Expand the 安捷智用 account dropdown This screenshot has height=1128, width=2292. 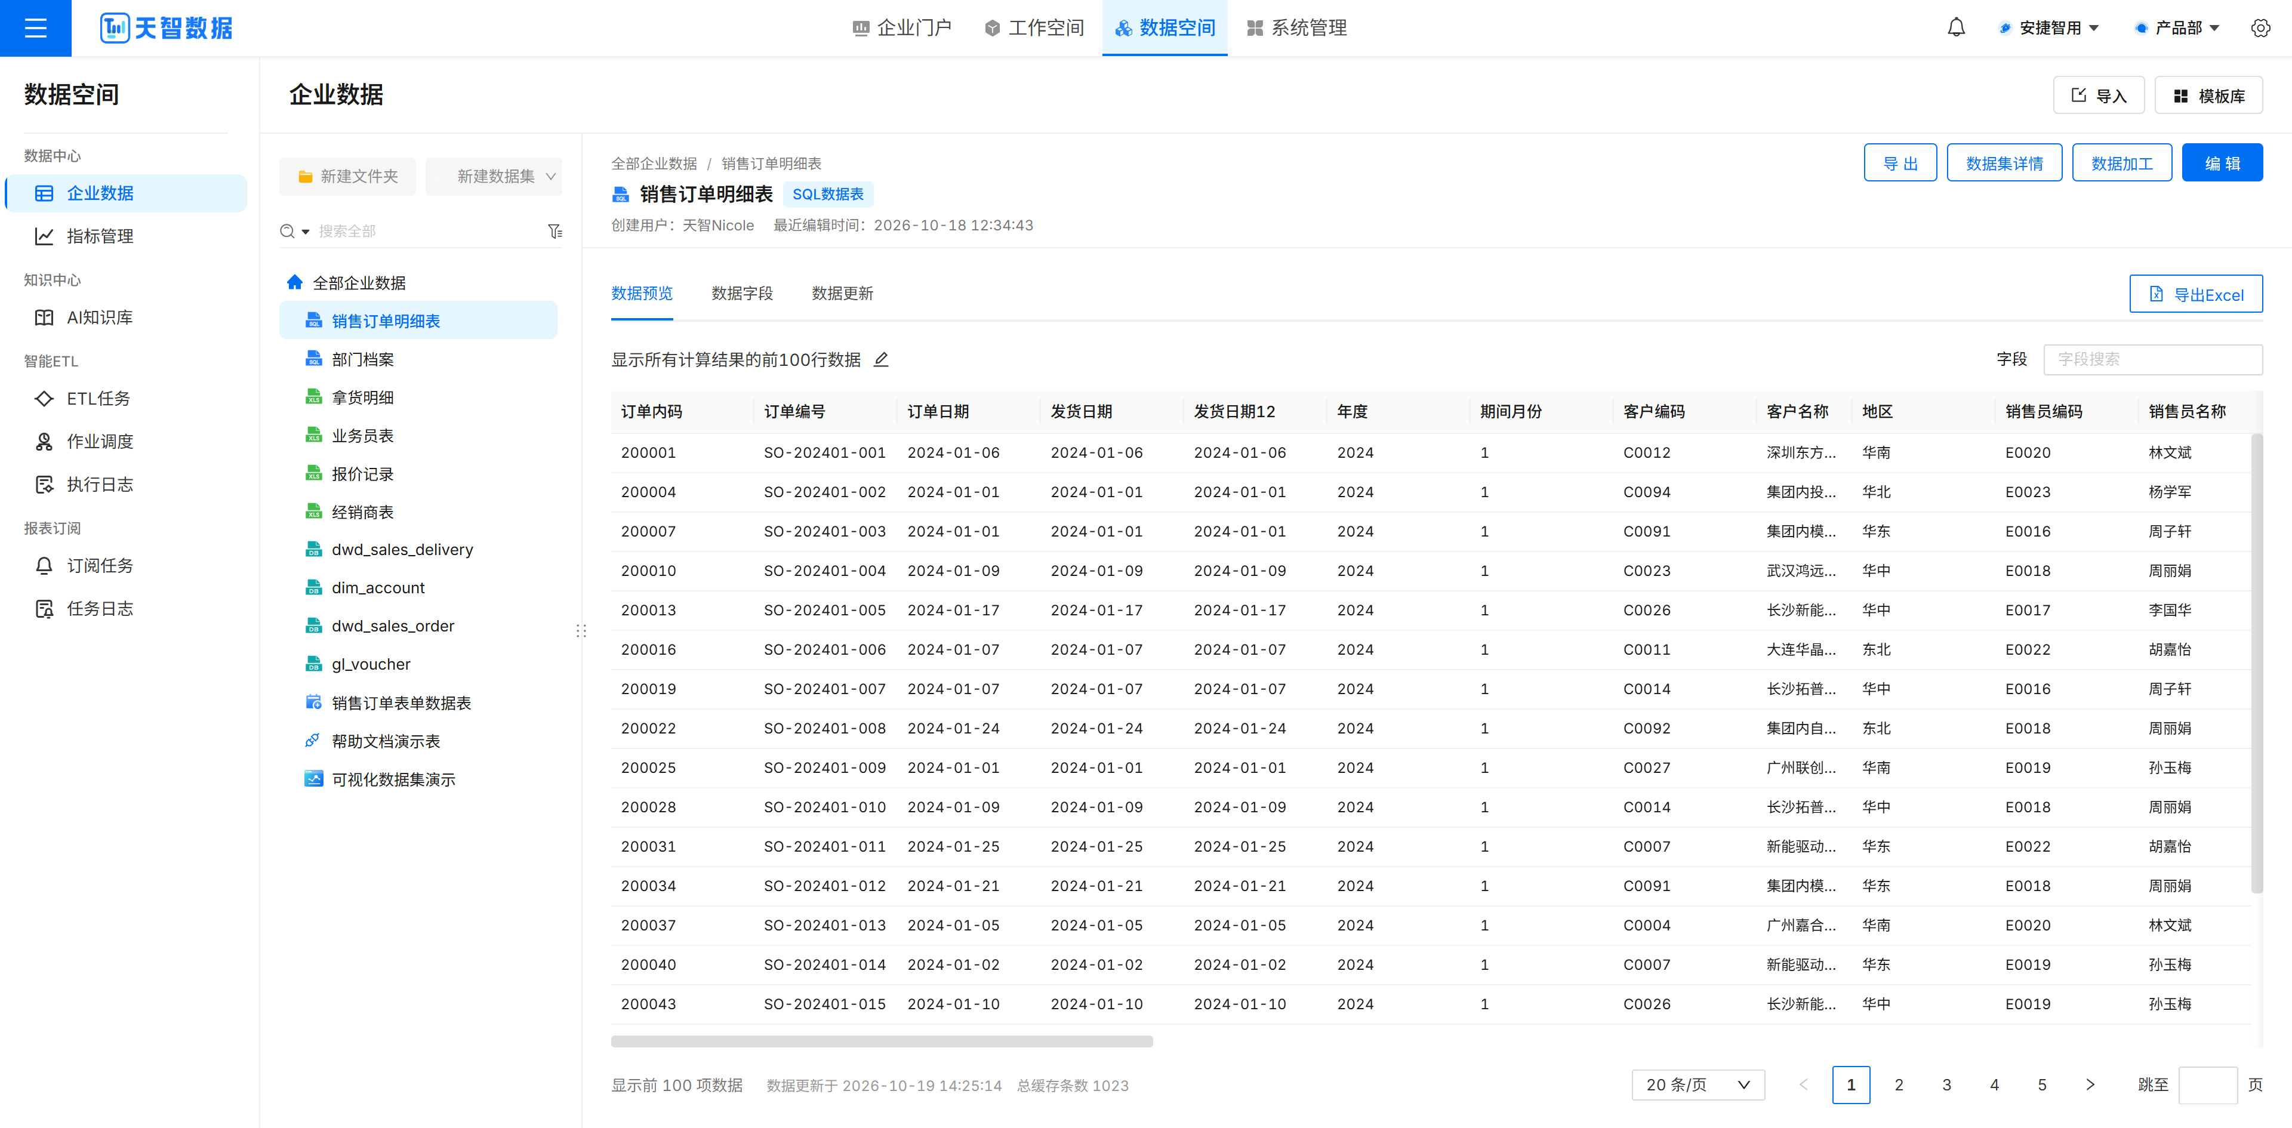(x=2050, y=27)
